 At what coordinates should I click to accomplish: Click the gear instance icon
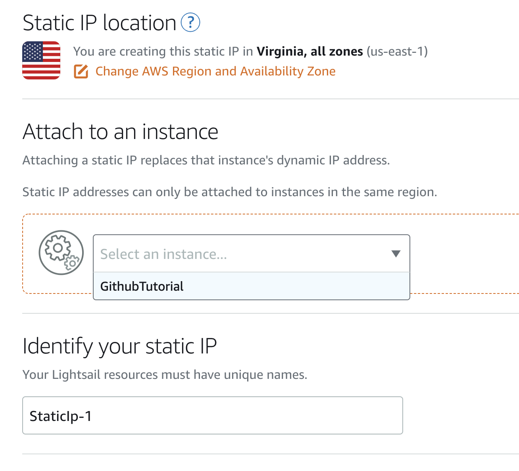pyautogui.click(x=61, y=253)
